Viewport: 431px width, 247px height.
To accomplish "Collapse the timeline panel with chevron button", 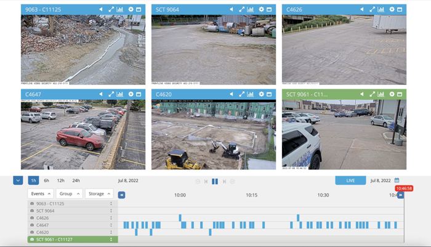I will click(18, 180).
